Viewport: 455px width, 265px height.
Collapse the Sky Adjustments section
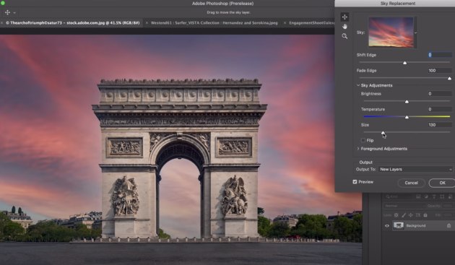pyautogui.click(x=358, y=85)
